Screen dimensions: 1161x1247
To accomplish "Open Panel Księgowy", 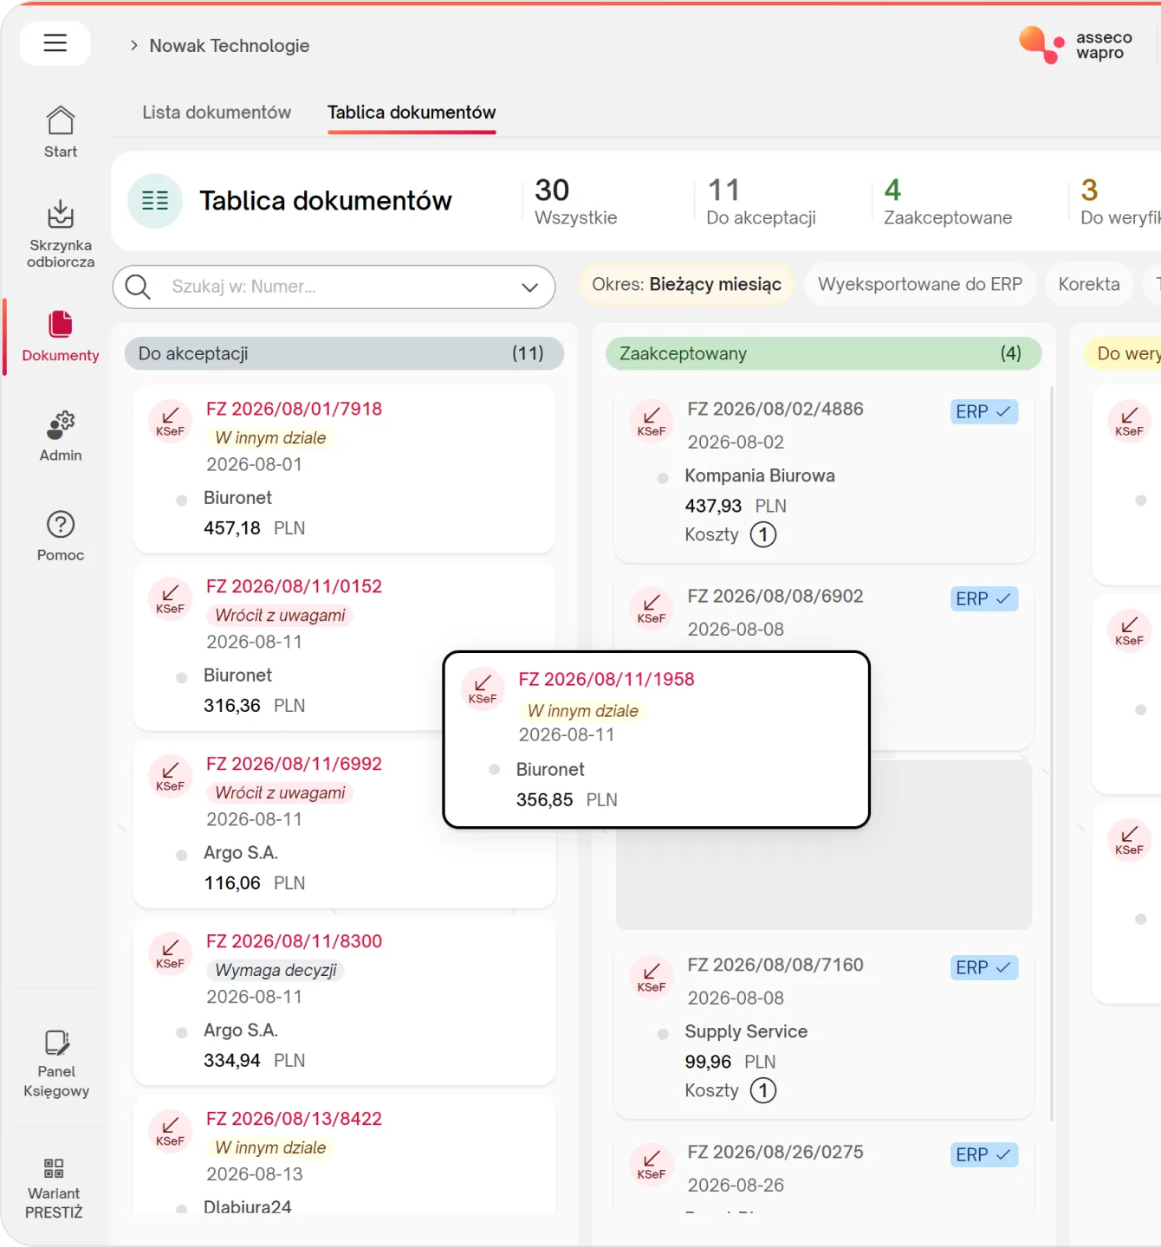I will tap(56, 1064).
